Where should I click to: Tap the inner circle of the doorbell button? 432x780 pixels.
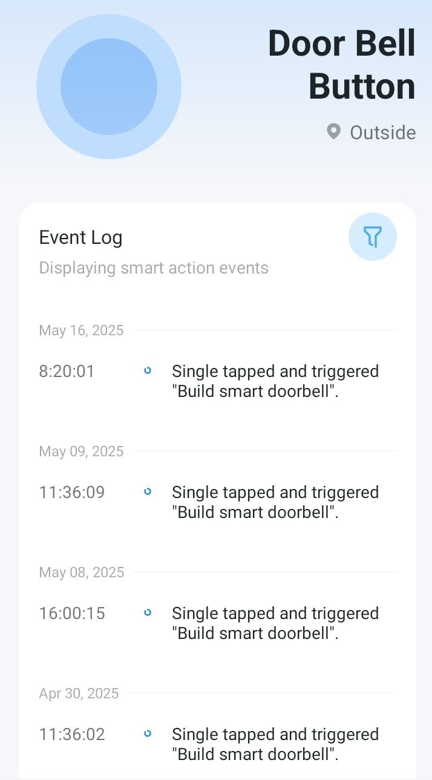pyautogui.click(x=109, y=87)
